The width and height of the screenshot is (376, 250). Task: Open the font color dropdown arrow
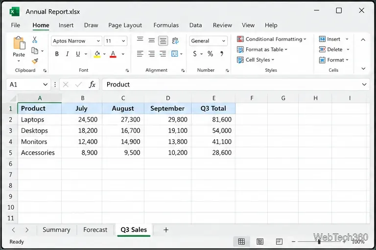pyautogui.click(x=123, y=54)
